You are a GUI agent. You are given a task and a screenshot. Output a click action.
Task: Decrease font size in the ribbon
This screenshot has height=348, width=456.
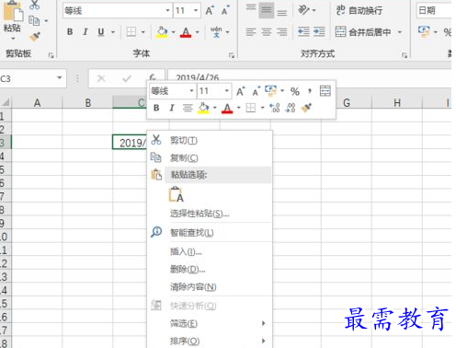click(225, 11)
